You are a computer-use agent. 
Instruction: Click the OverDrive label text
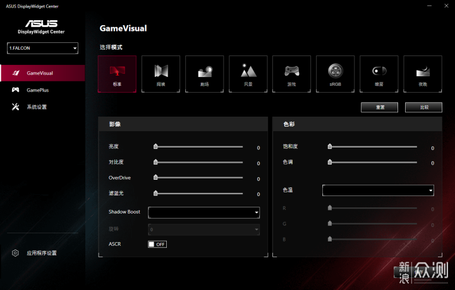coord(119,178)
